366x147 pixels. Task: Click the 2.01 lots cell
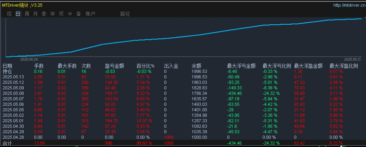point(39,93)
